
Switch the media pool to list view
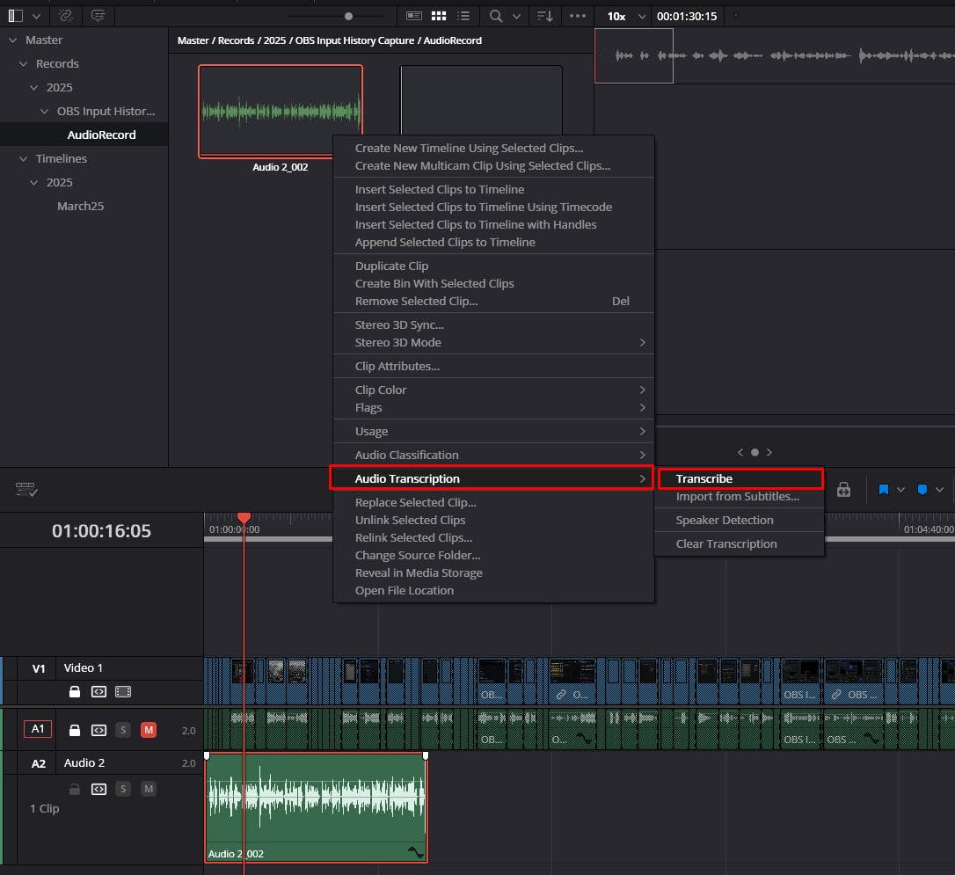point(463,16)
